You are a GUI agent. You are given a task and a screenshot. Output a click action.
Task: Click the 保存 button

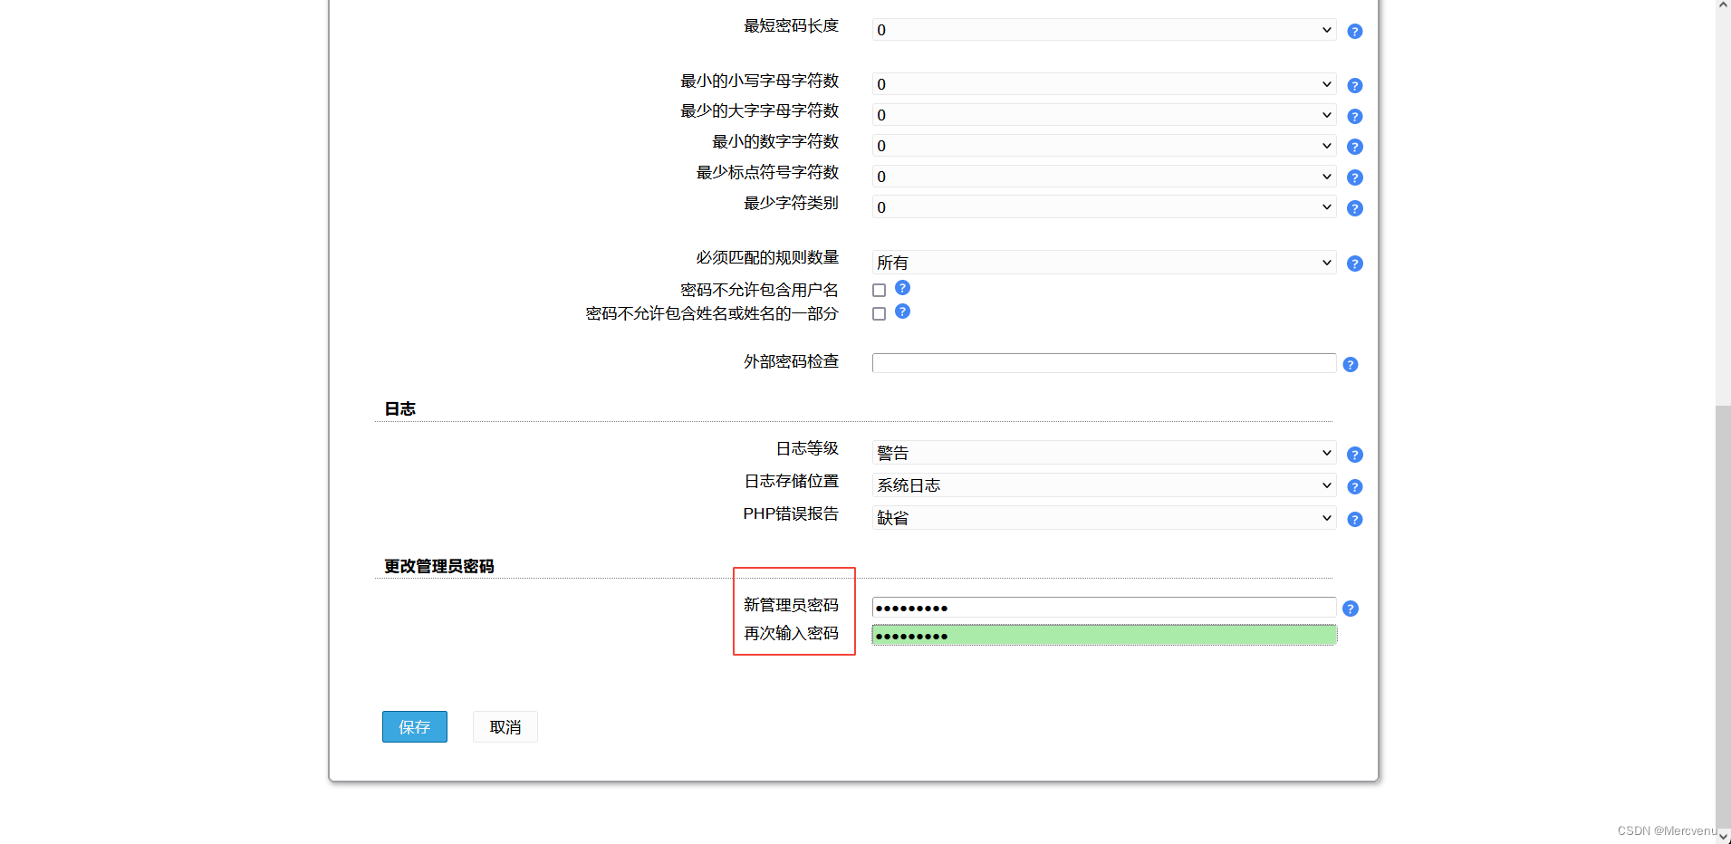415,727
